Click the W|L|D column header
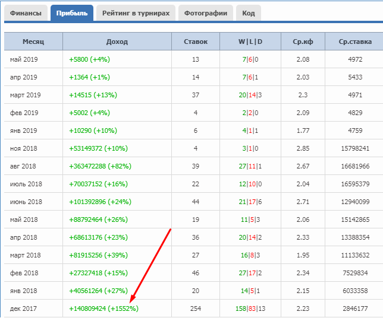Image resolution: width=383 pixels, height=318 pixels. point(250,42)
